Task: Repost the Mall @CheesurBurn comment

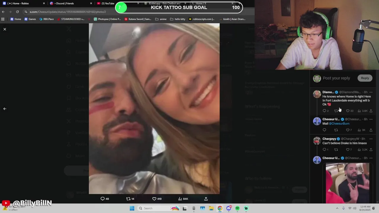Action: point(336,130)
